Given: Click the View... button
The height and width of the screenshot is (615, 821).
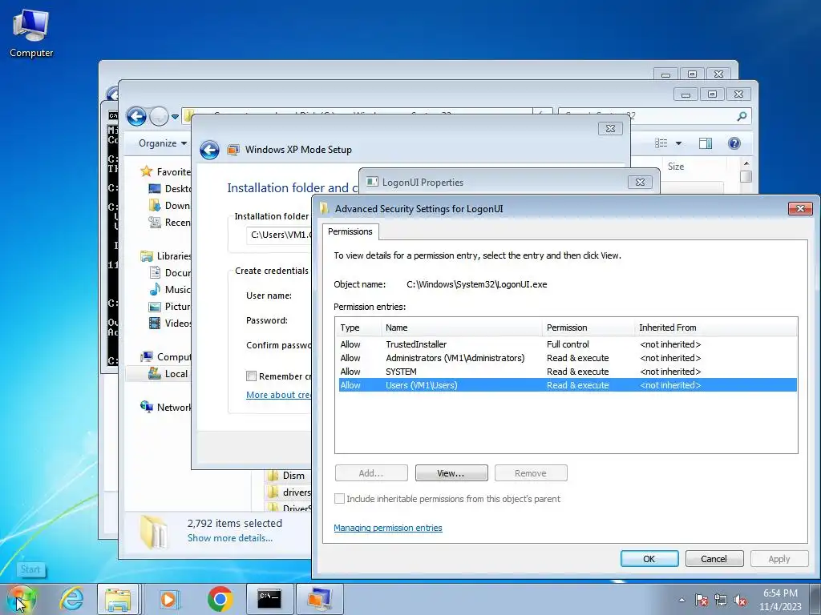Looking at the screenshot, I should [x=451, y=473].
